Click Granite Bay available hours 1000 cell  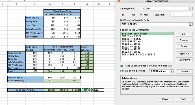click(x=62, y=78)
